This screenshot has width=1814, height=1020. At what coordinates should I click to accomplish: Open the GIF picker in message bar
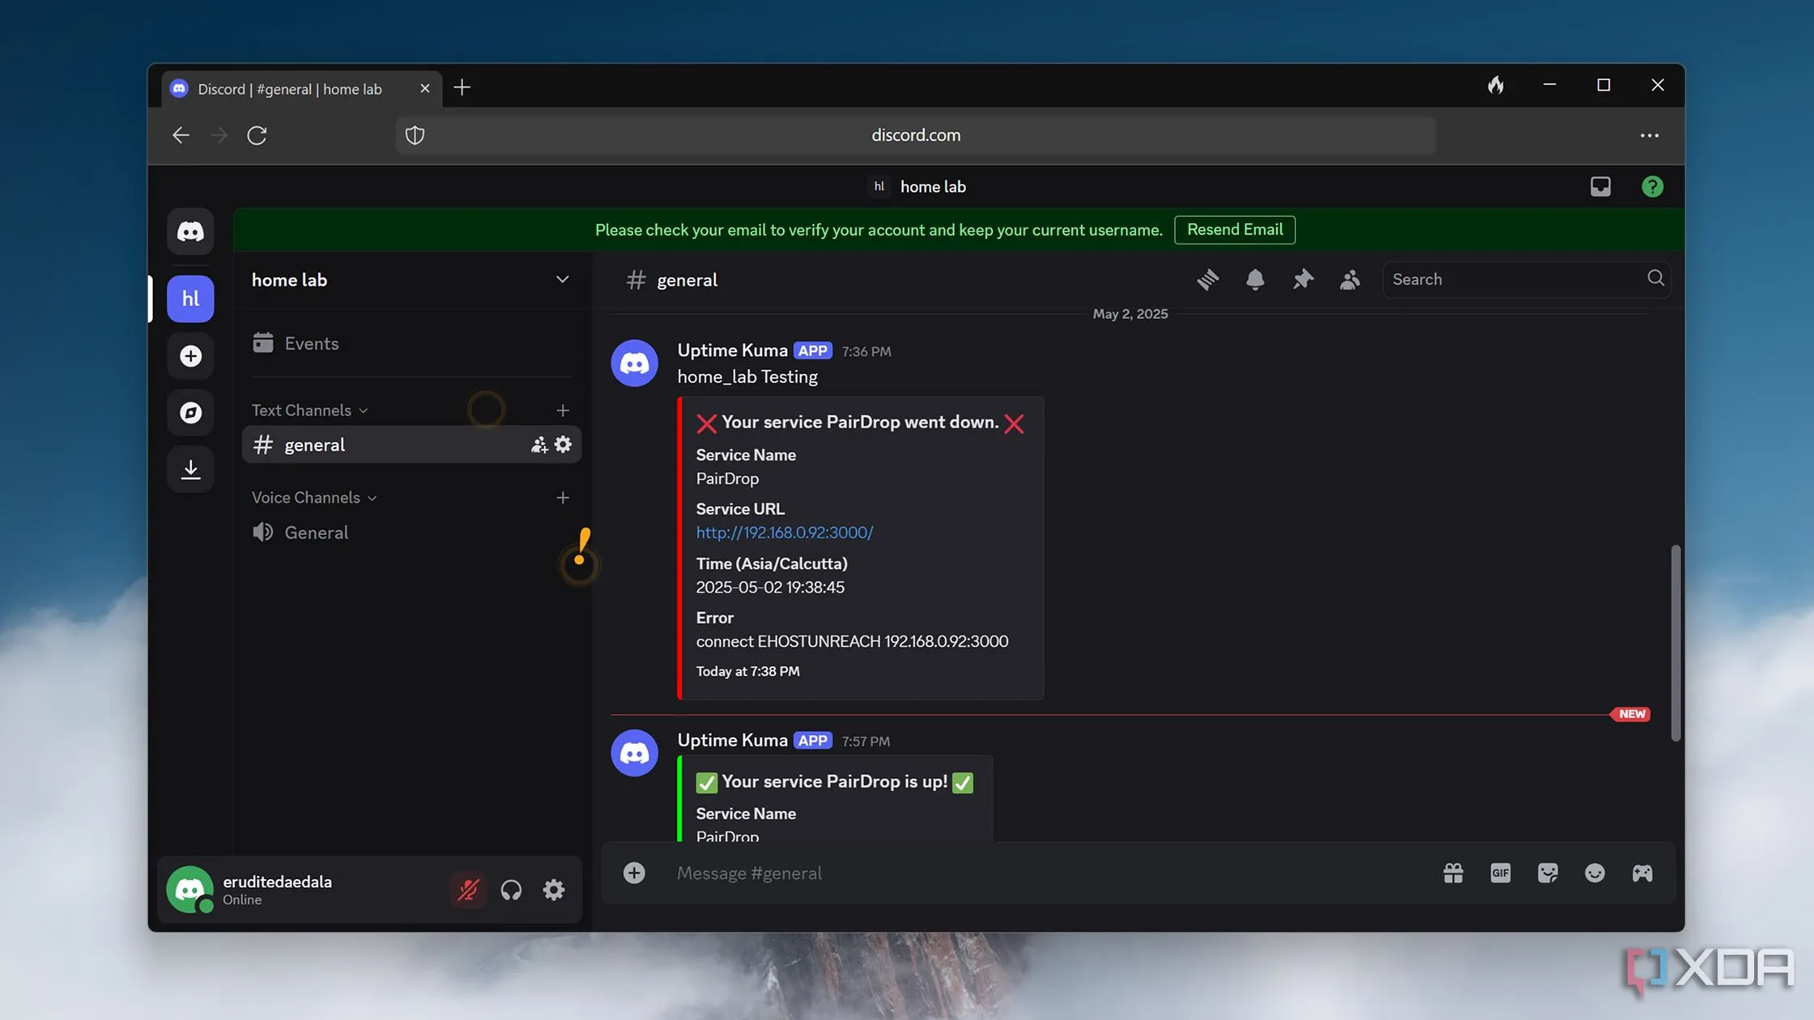click(x=1500, y=873)
